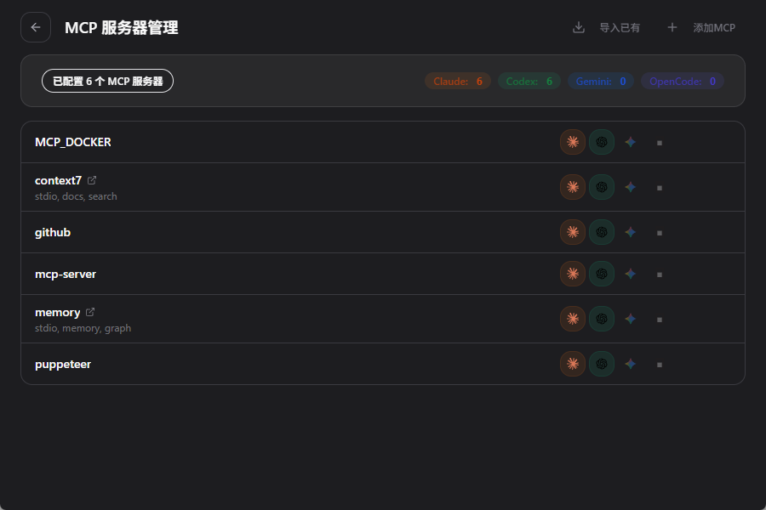Toggle OpenCode square icon for github

click(660, 233)
